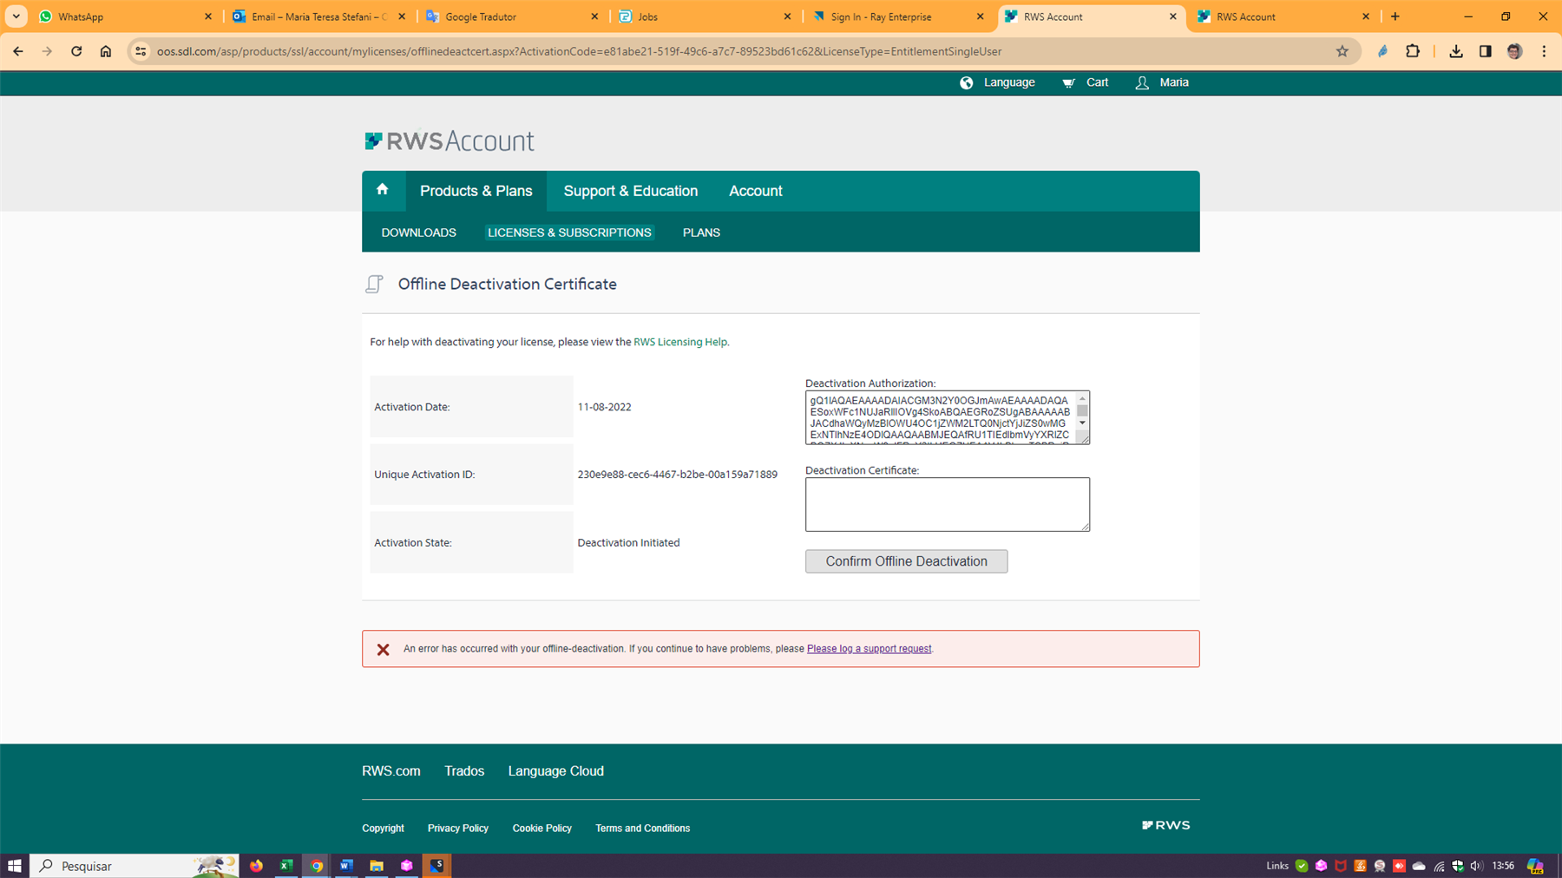Screen dimensions: 1562x878
Task: Switch to the Email Maria Teresa Stefani tab
Action: click(x=318, y=16)
